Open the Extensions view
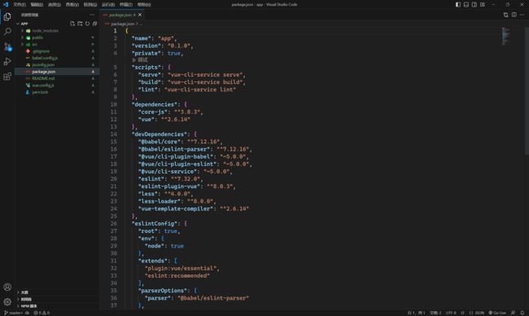529x316 pixels. pyautogui.click(x=7, y=77)
